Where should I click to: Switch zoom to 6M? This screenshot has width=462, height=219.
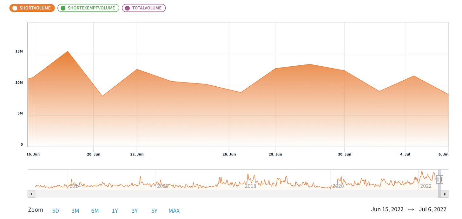95,211
